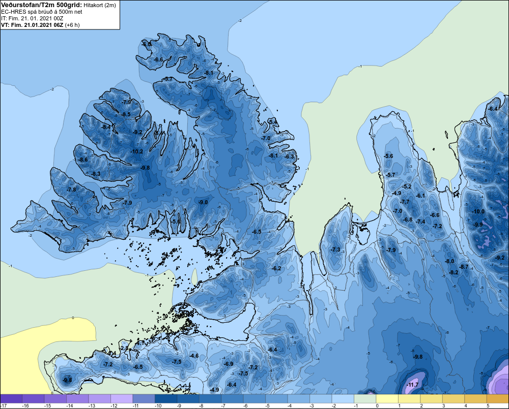Click the -7.4 temperature label
509x409 pixels.
(421, 222)
